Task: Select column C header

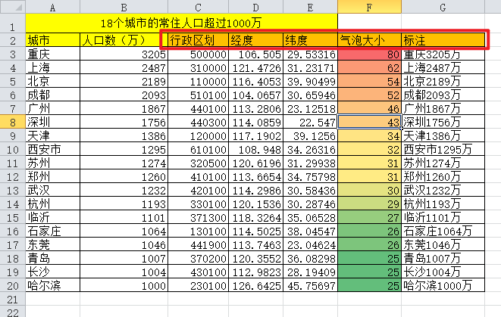Action: pos(198,7)
